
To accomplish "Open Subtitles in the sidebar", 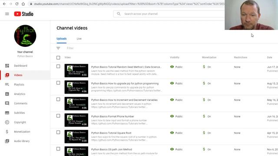I will tap(19, 113).
